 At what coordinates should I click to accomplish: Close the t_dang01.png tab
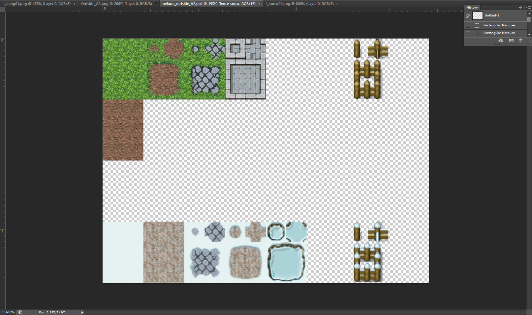coord(74,4)
